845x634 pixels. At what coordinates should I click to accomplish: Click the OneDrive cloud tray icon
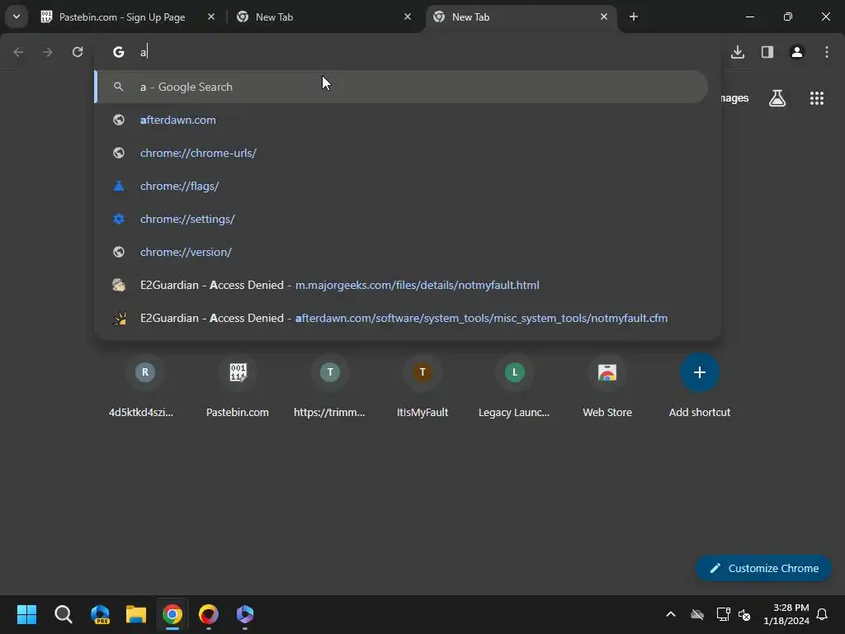[x=697, y=614]
